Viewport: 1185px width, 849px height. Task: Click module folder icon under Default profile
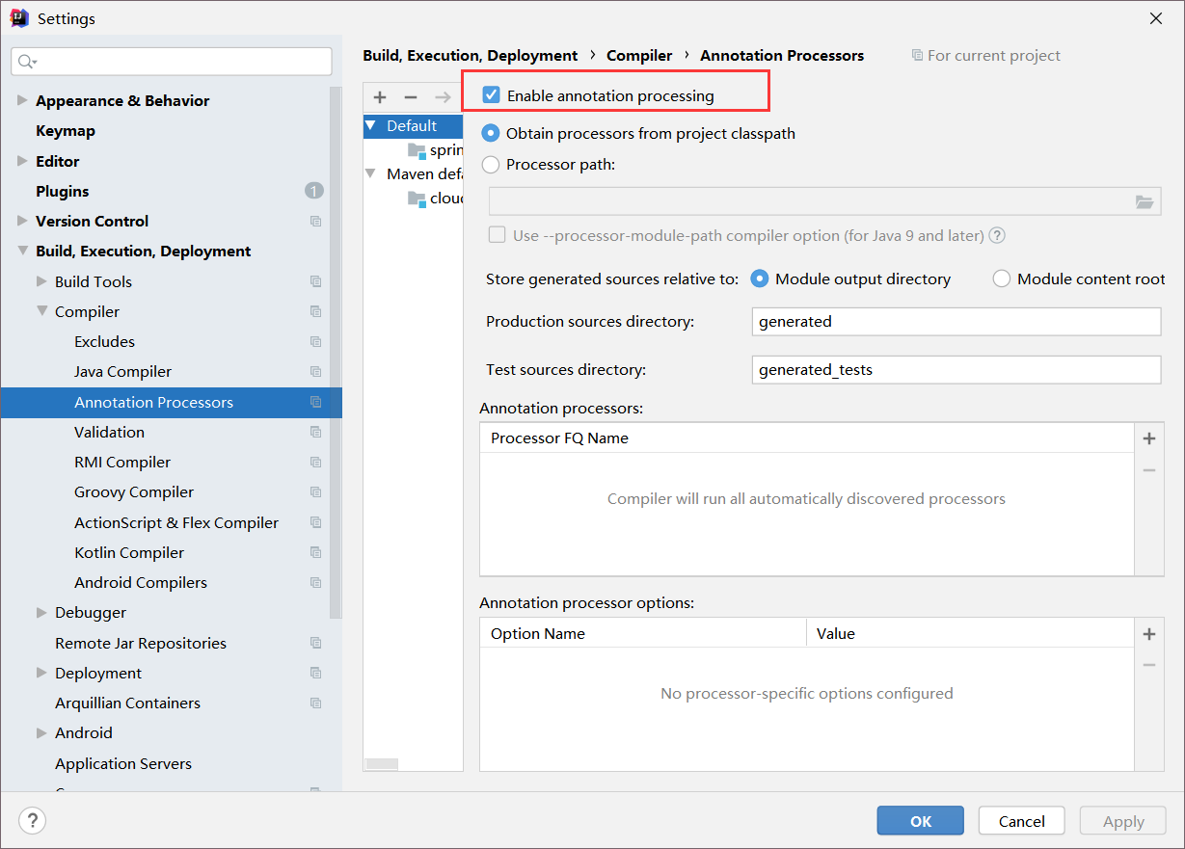[417, 150]
